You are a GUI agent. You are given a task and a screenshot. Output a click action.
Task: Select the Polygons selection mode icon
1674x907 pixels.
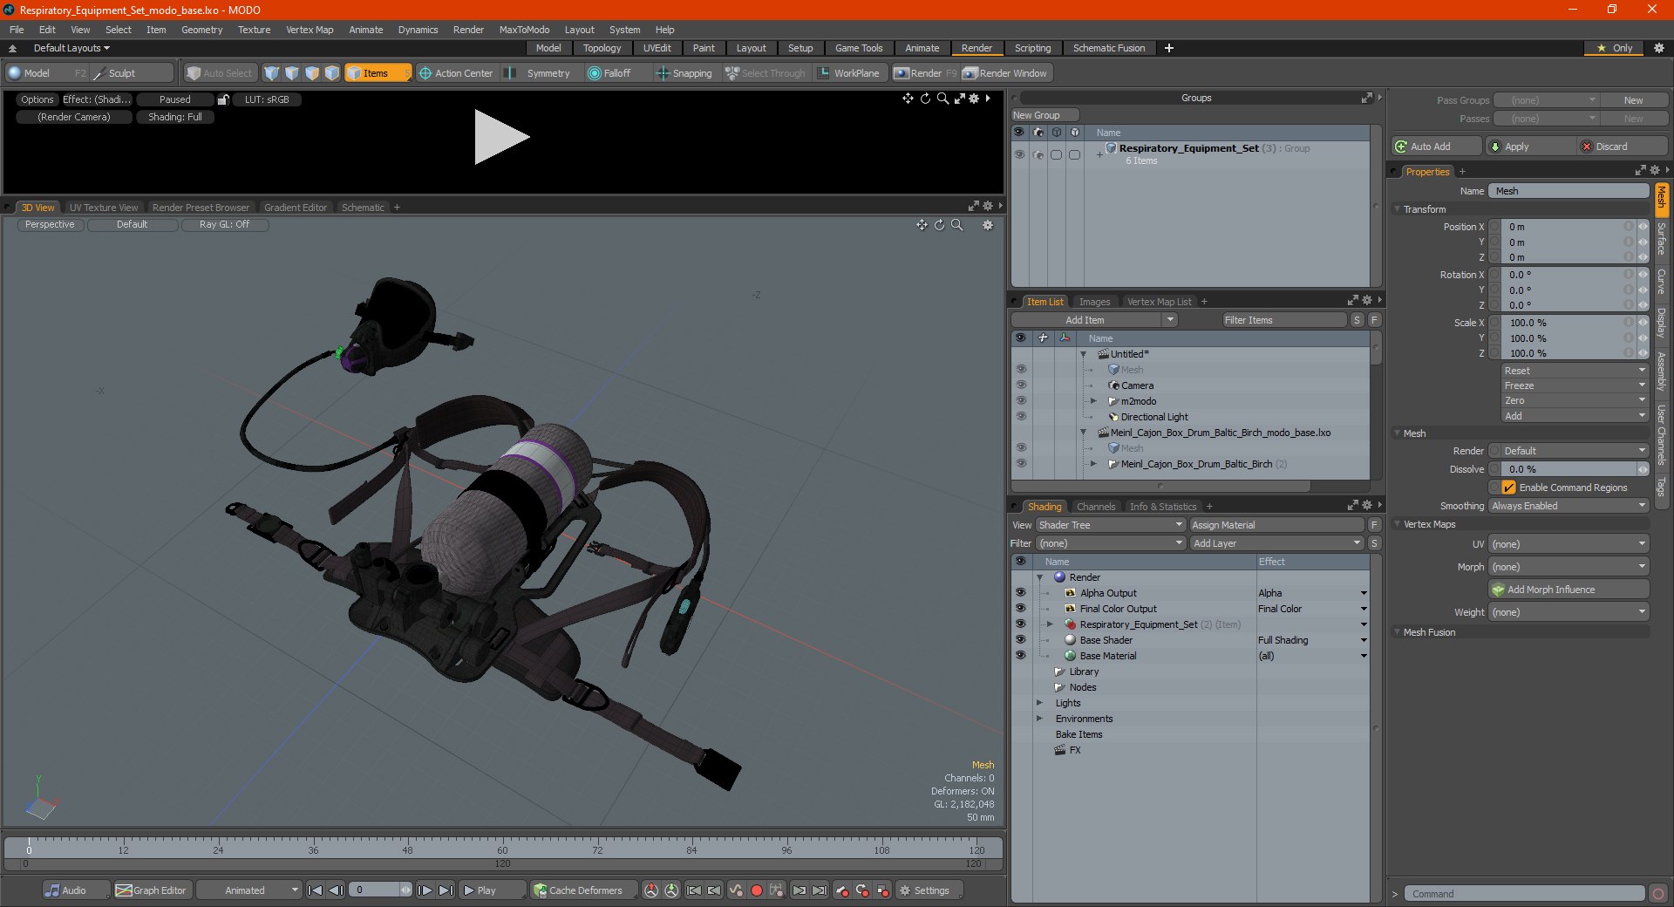(x=312, y=73)
